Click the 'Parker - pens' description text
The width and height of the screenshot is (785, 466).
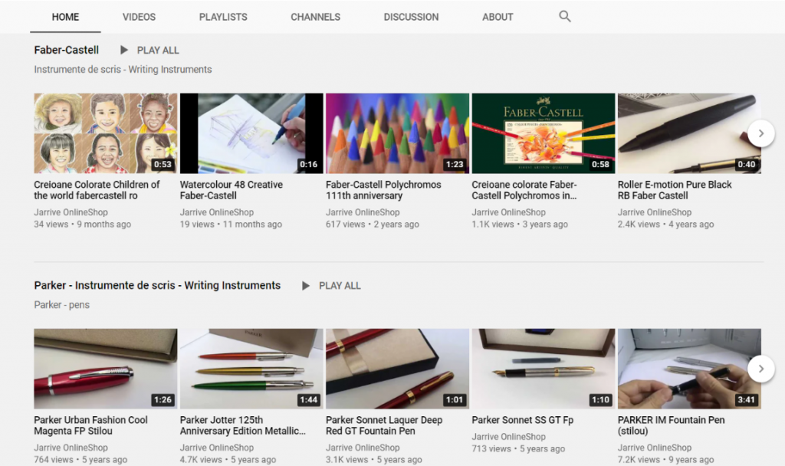click(x=62, y=305)
